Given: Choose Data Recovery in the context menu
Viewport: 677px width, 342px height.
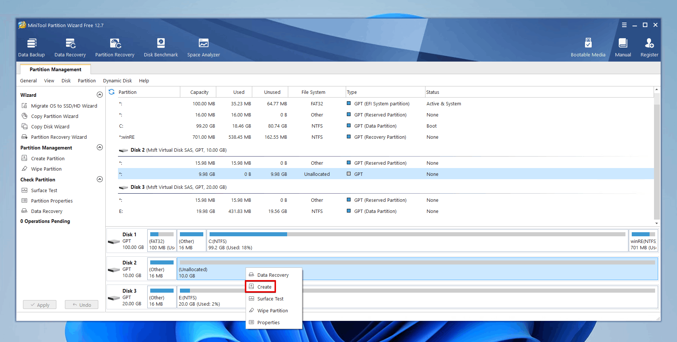Looking at the screenshot, I should 274,275.
